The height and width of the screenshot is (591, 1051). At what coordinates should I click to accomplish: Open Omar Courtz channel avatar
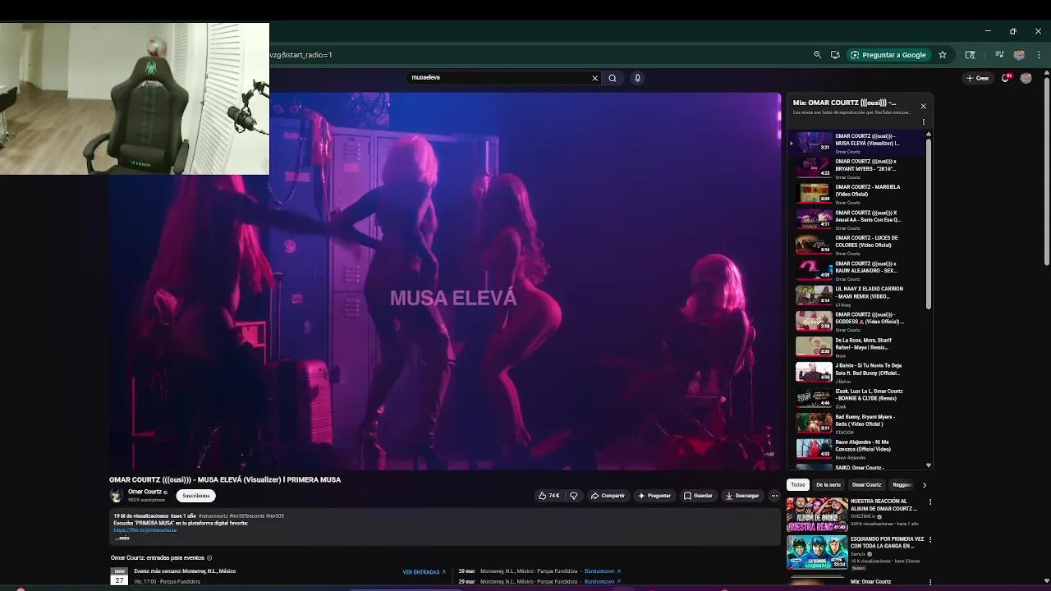pos(117,496)
